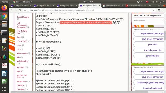The height and width of the screenshot is (93, 166).
Task: Switch to first Computer Revo tab
Action: (21, 6)
